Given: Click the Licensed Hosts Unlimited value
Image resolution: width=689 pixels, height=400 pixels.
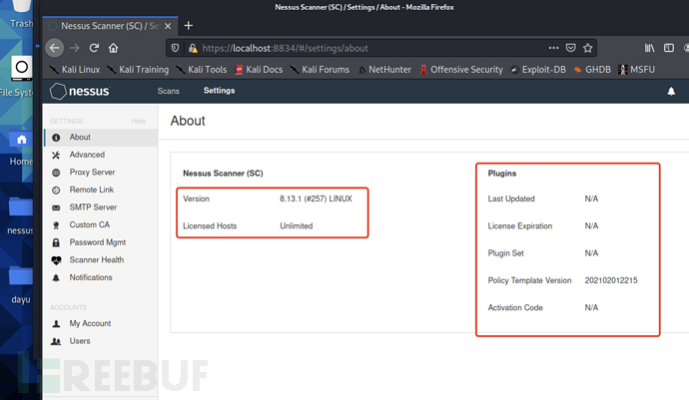Looking at the screenshot, I should click(x=297, y=226).
